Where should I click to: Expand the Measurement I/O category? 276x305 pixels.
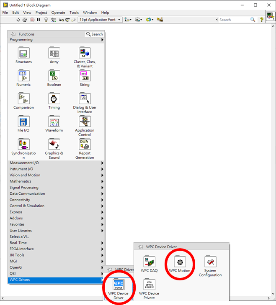click(x=24, y=163)
